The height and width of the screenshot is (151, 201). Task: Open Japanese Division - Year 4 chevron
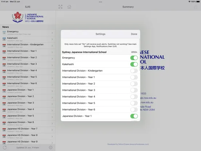point(52,111)
